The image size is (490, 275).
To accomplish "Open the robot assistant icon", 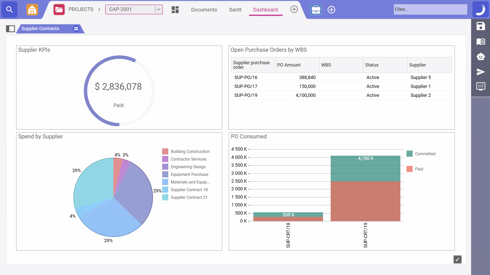I will (481, 57).
